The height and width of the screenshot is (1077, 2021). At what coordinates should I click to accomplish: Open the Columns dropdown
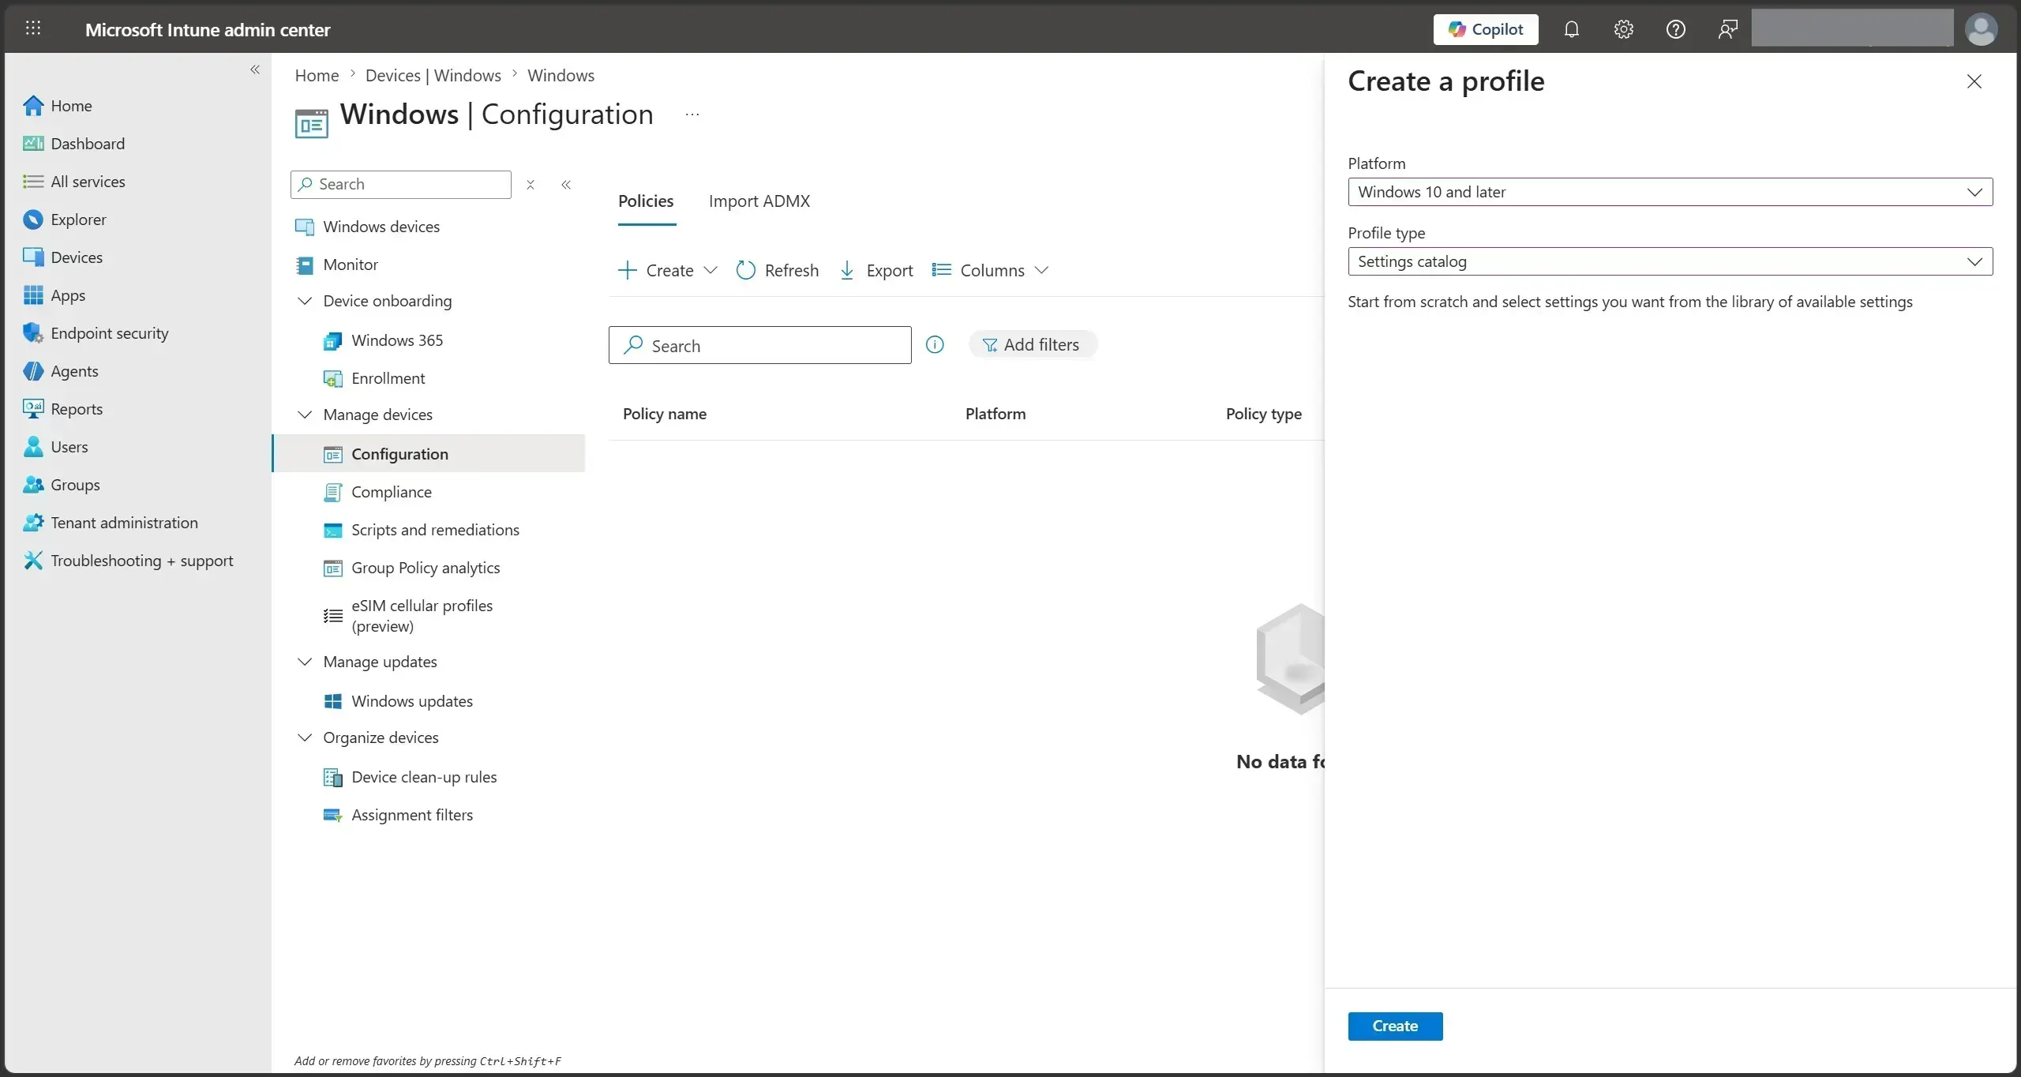coord(990,270)
